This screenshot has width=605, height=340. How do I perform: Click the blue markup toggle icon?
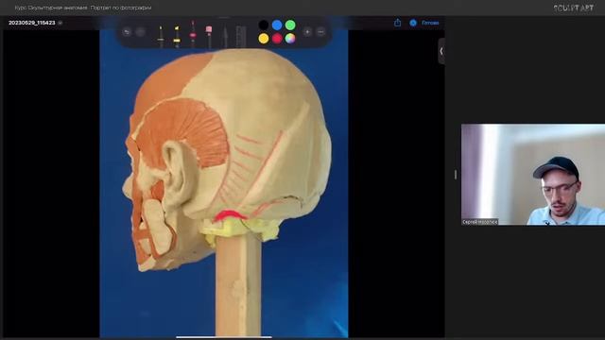413,23
